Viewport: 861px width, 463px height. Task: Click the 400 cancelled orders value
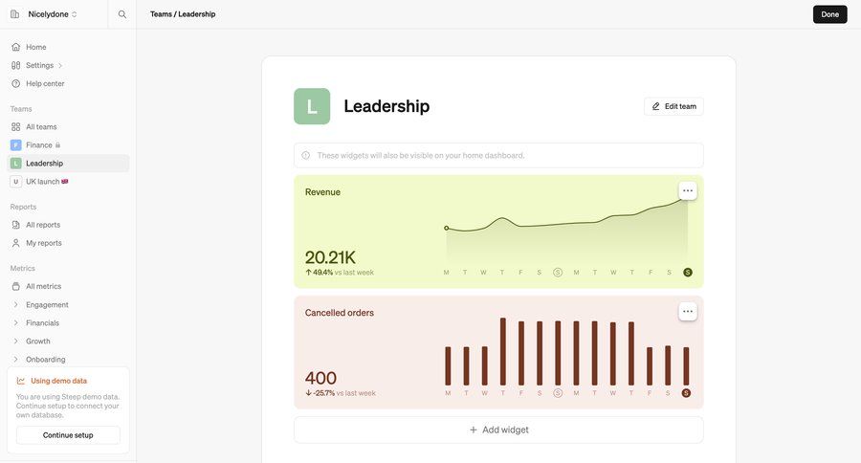[x=320, y=378]
